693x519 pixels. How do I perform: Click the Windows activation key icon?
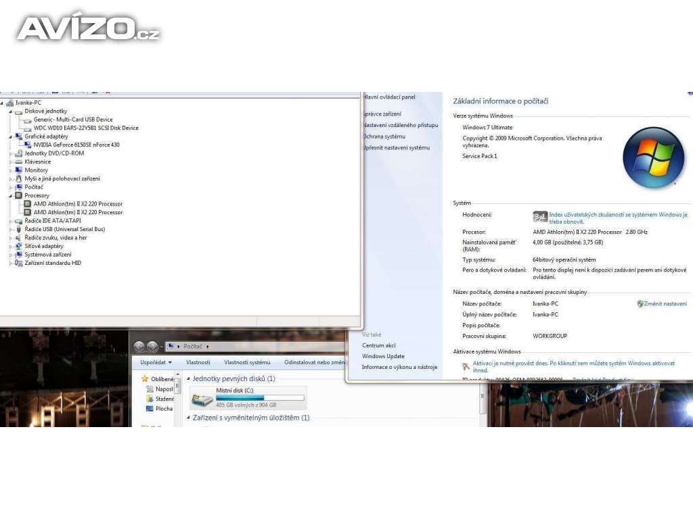466,366
